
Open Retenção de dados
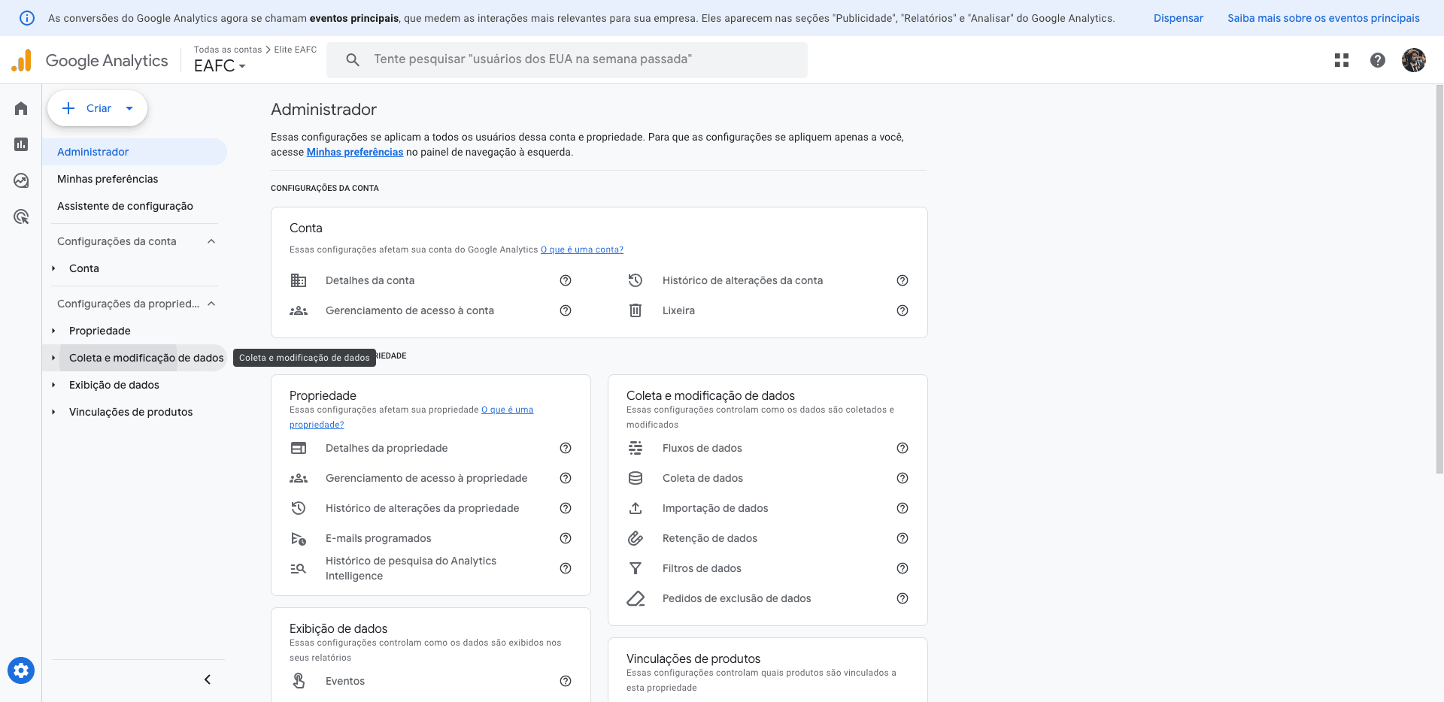coord(710,538)
